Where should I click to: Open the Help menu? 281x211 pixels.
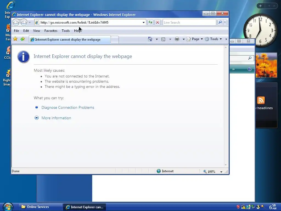[x=77, y=31]
